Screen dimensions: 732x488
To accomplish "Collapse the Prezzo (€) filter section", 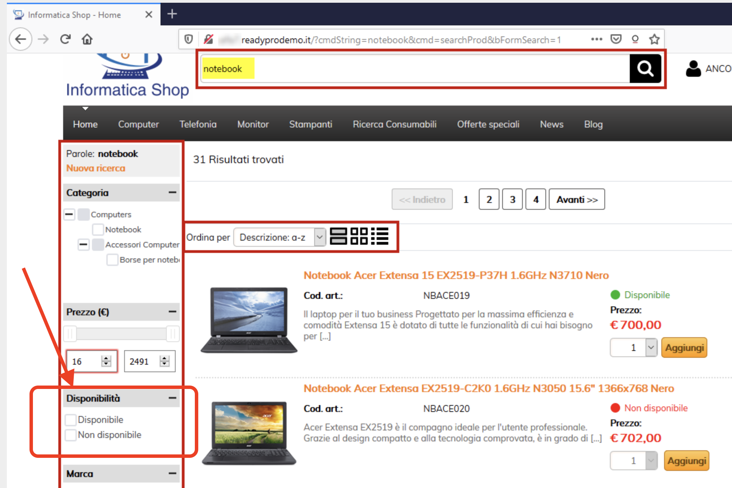I will (x=172, y=312).
